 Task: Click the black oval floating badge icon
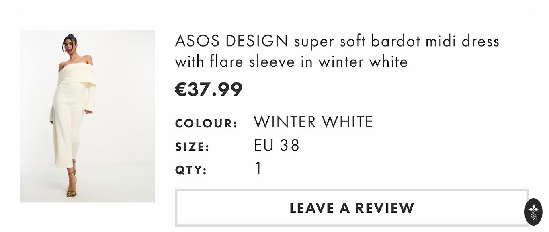[x=533, y=211]
